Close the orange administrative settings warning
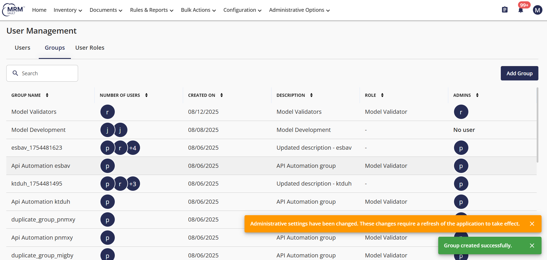 point(532,224)
